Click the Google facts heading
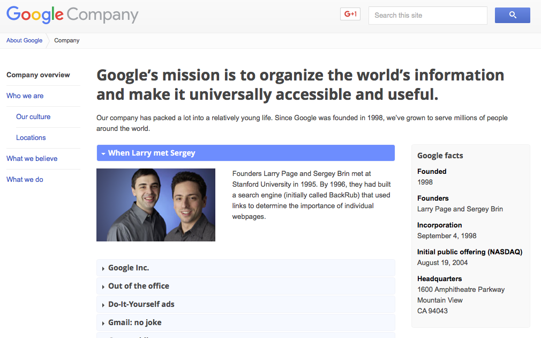Image resolution: width=541 pixels, height=338 pixels. (440, 156)
